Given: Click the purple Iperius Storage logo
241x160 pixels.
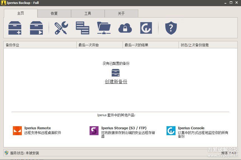Looking at the screenshot, I should click(x=94, y=130).
